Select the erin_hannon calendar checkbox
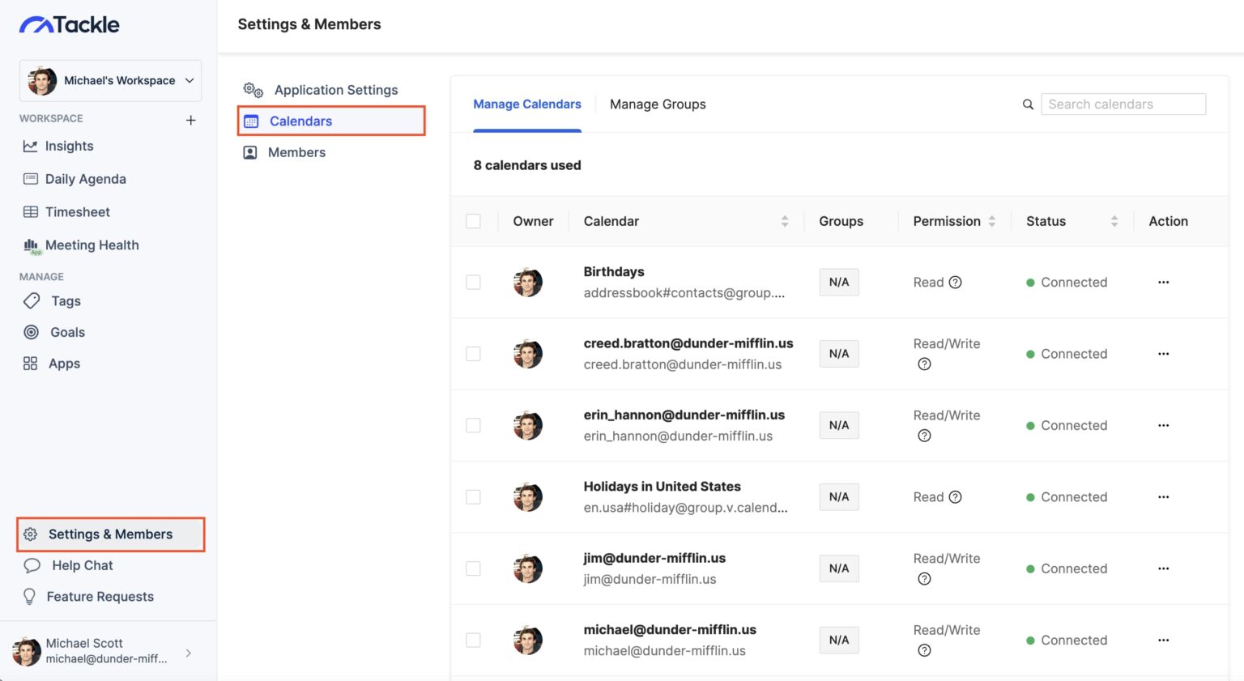1244x681 pixels. [x=474, y=425]
